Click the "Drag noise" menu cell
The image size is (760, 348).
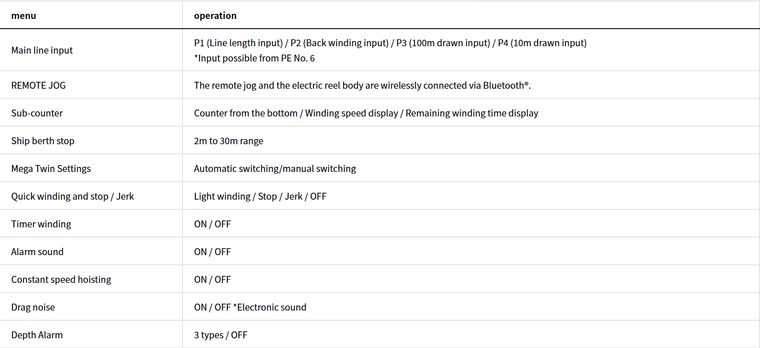[33, 307]
